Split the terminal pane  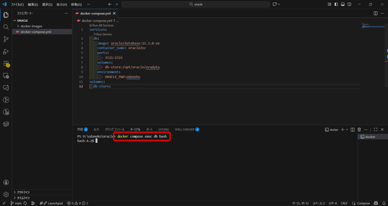click(352, 130)
